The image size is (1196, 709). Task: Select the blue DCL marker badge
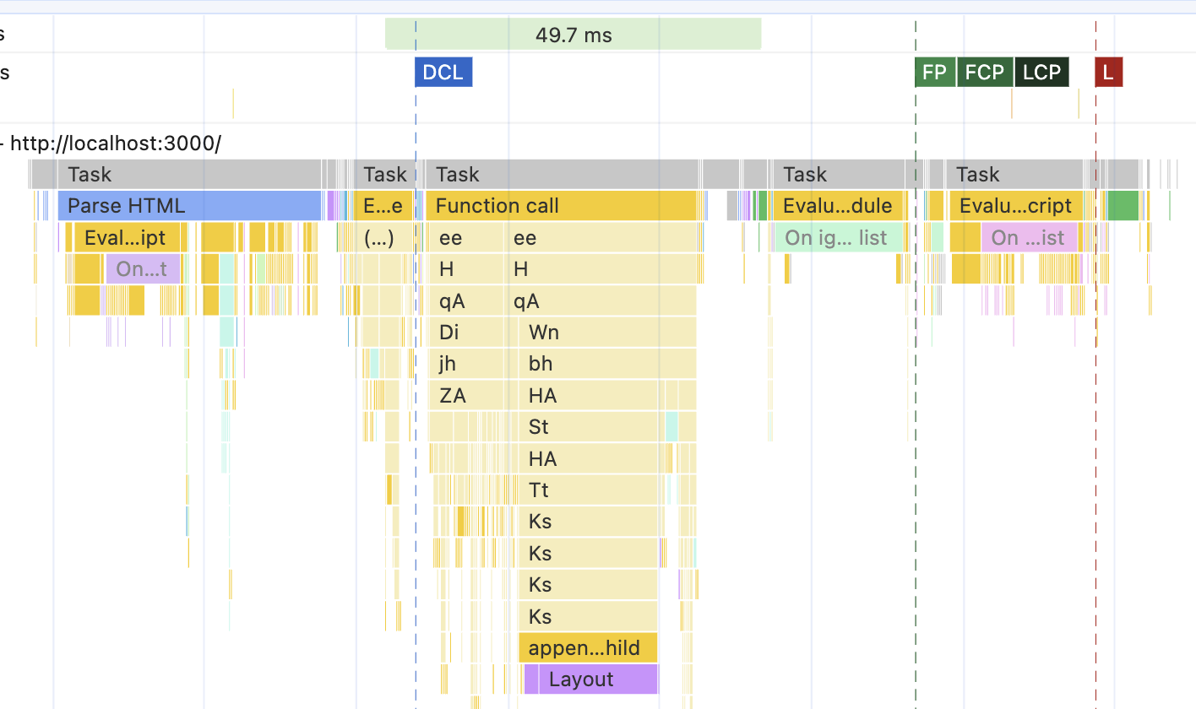point(443,72)
